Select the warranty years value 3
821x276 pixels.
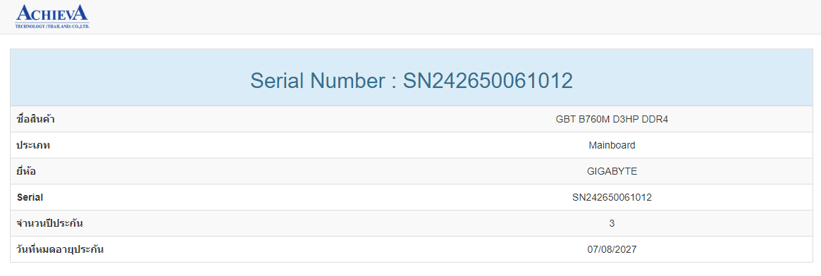[x=612, y=224]
